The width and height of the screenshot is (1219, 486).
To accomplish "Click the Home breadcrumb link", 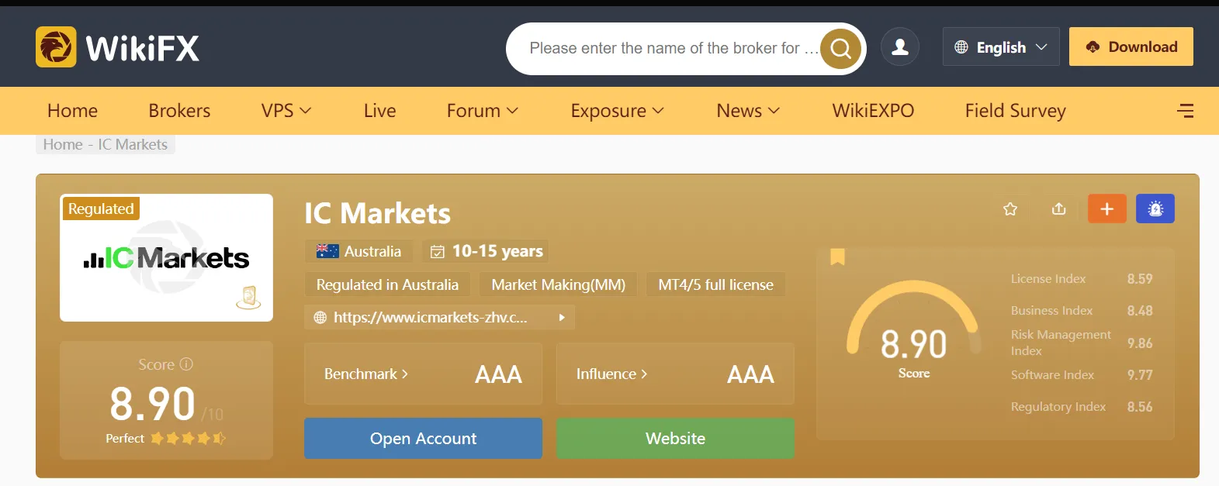I will pyautogui.click(x=63, y=144).
